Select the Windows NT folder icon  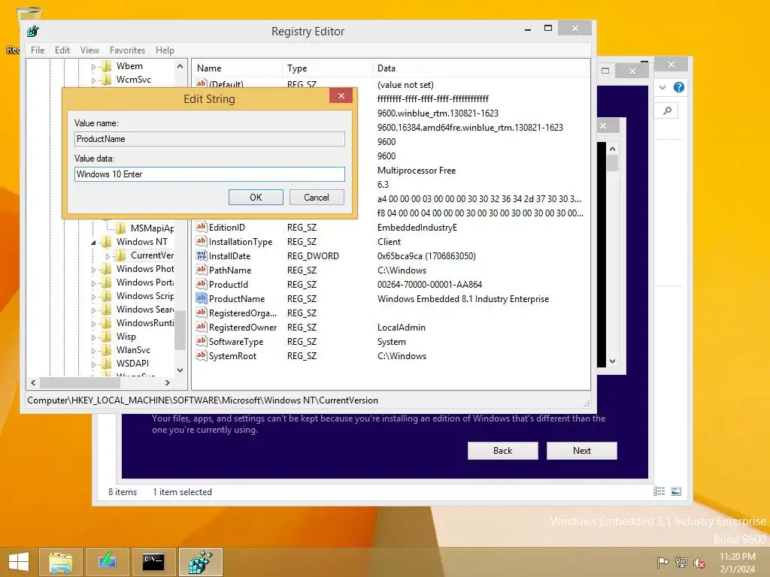pos(107,242)
